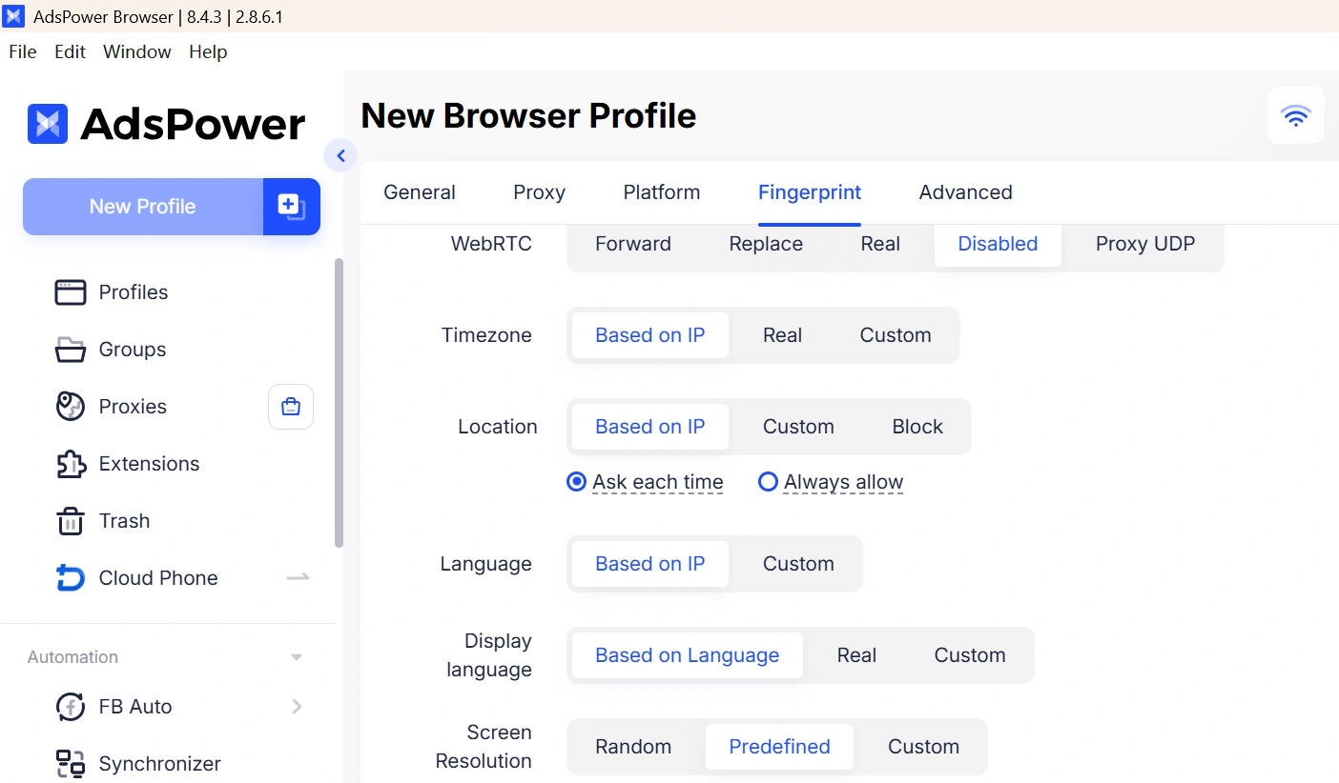The width and height of the screenshot is (1339, 783).
Task: Open Extensions puzzle icon
Action: tap(71, 464)
